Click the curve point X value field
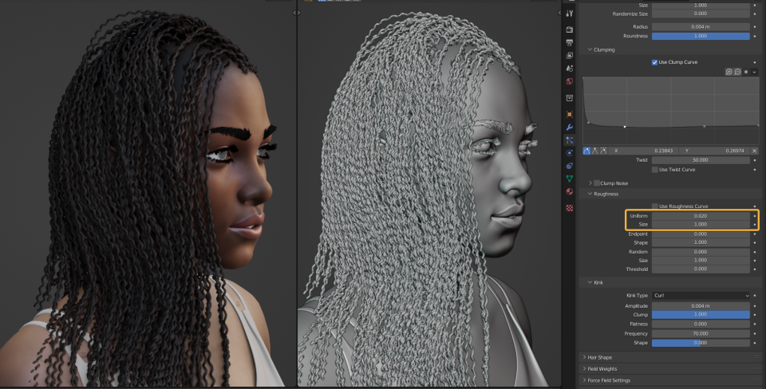The image size is (766, 389). point(642,151)
